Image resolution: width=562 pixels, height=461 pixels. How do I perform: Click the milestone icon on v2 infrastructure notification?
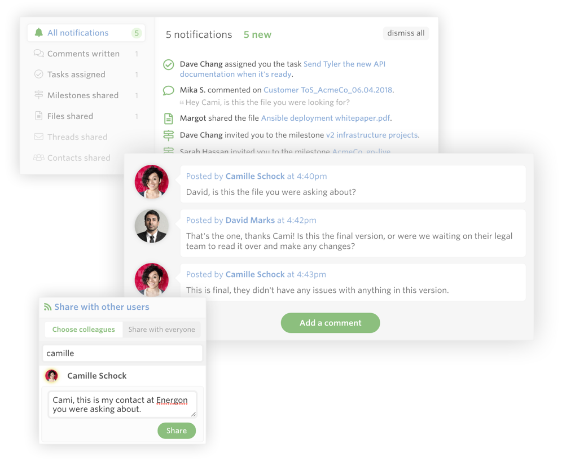pyautogui.click(x=169, y=135)
